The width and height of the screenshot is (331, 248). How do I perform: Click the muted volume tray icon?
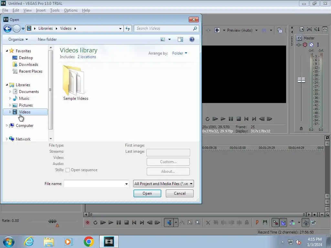[298, 242]
